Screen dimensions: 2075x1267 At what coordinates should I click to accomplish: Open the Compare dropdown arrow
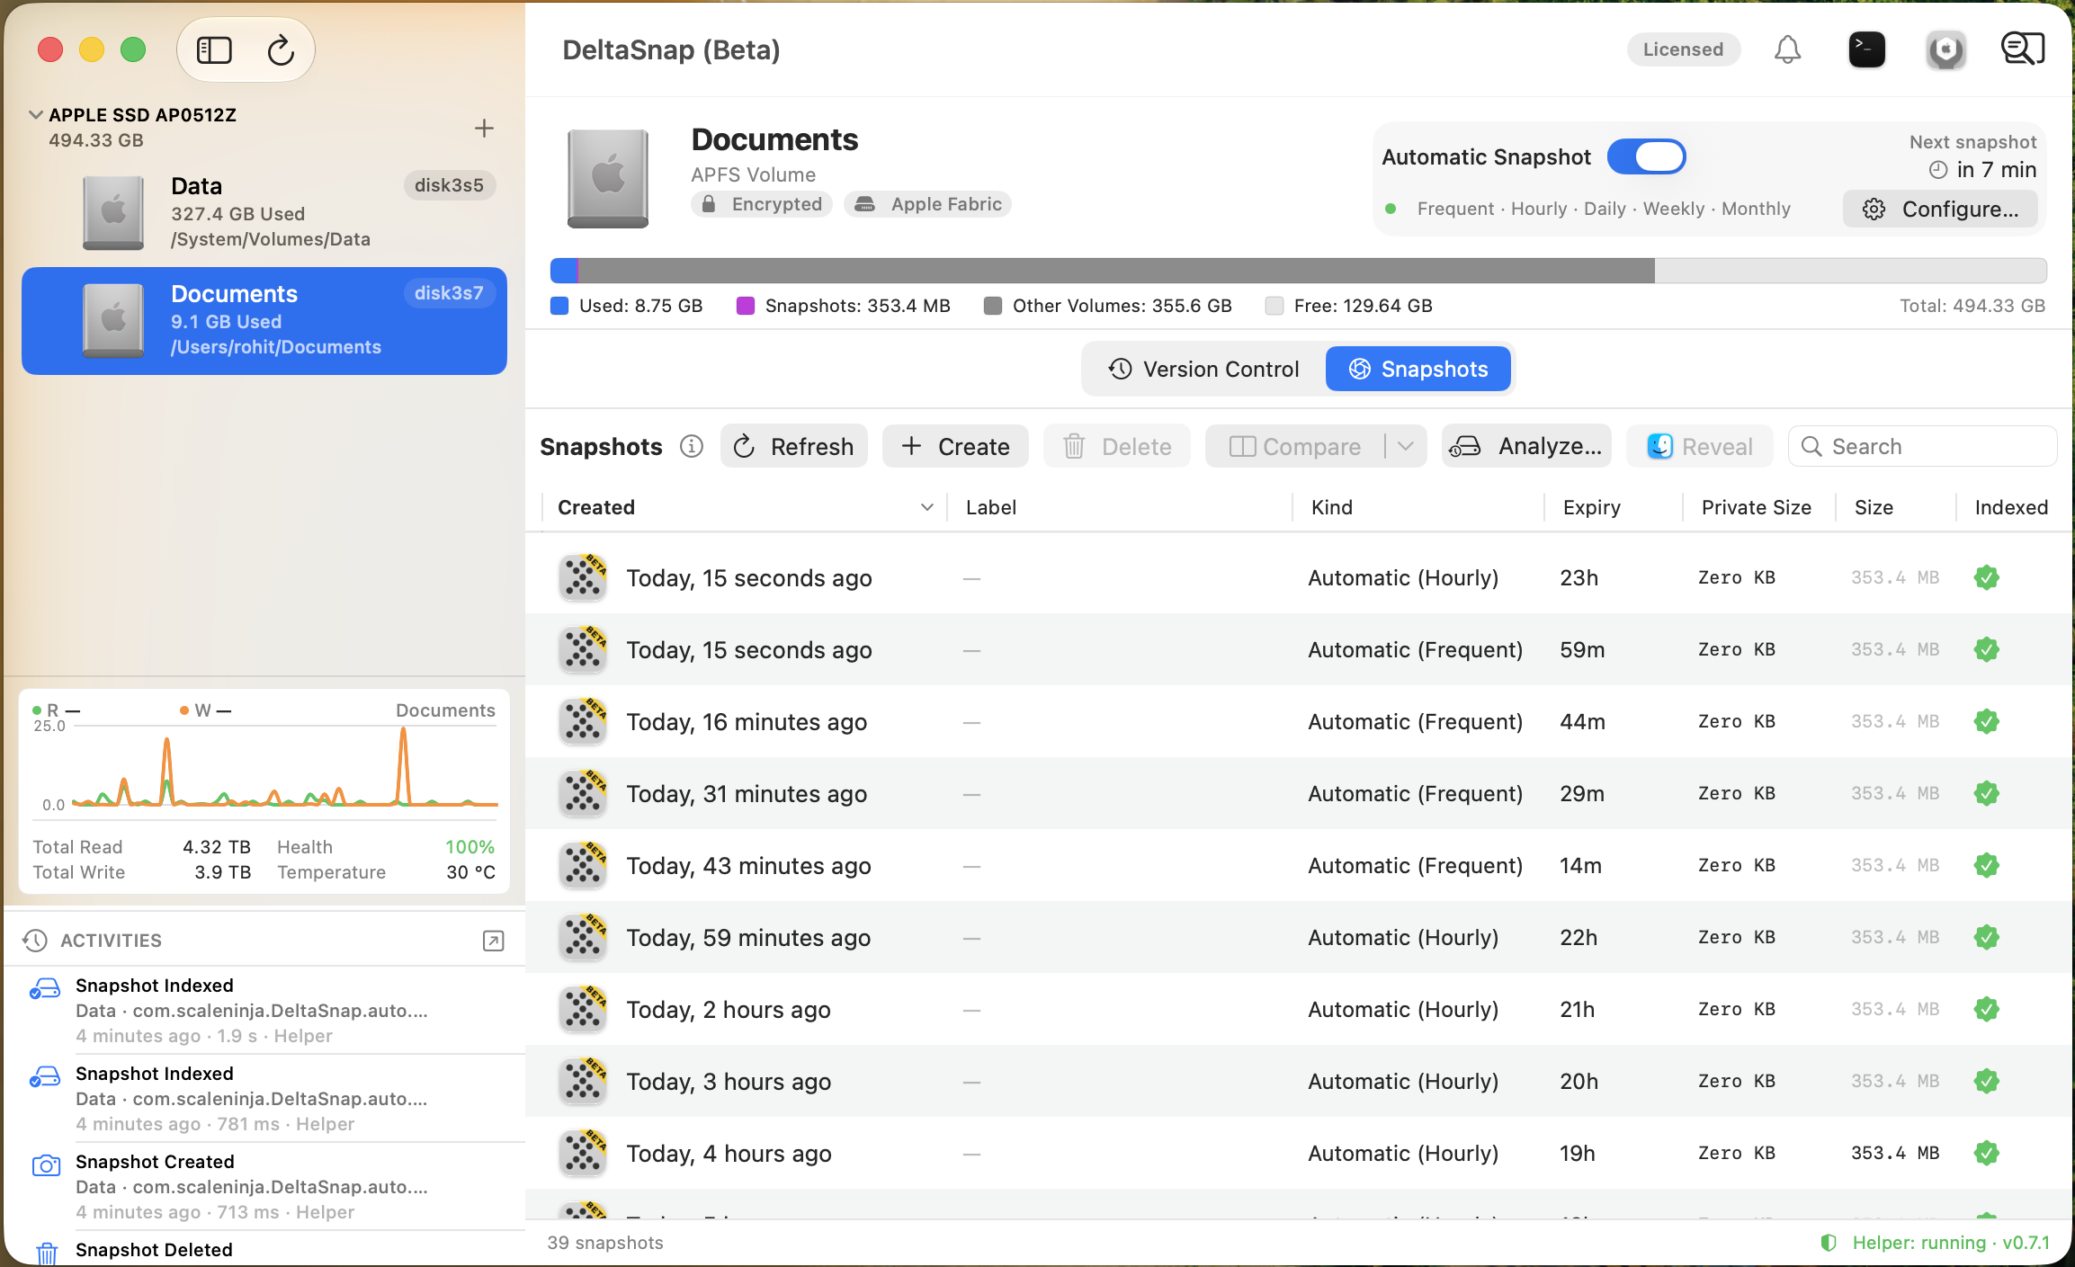pos(1406,446)
